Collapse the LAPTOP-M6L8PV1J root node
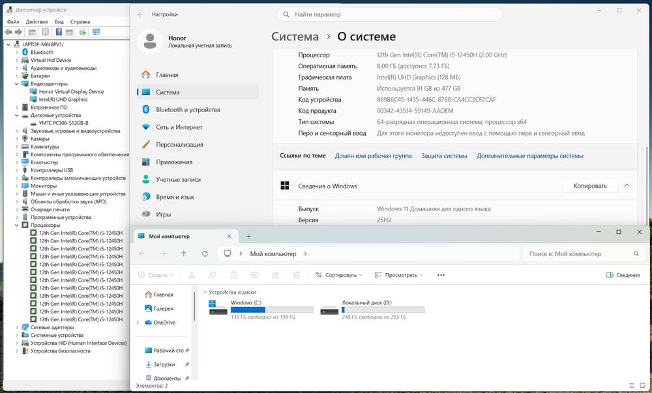 [8, 44]
